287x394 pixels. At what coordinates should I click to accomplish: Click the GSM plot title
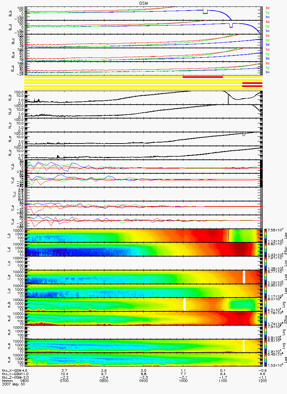144,3
